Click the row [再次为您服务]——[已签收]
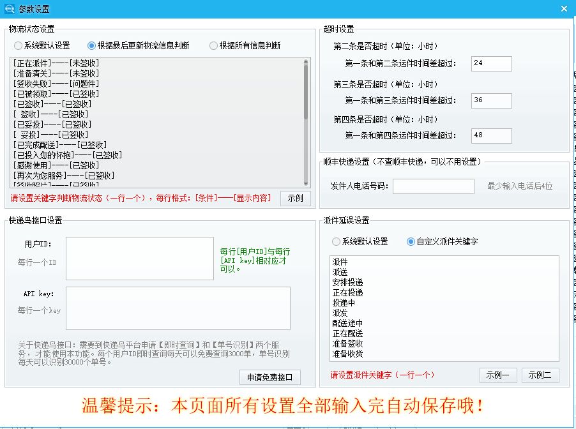The image size is (576, 429). tap(64, 176)
